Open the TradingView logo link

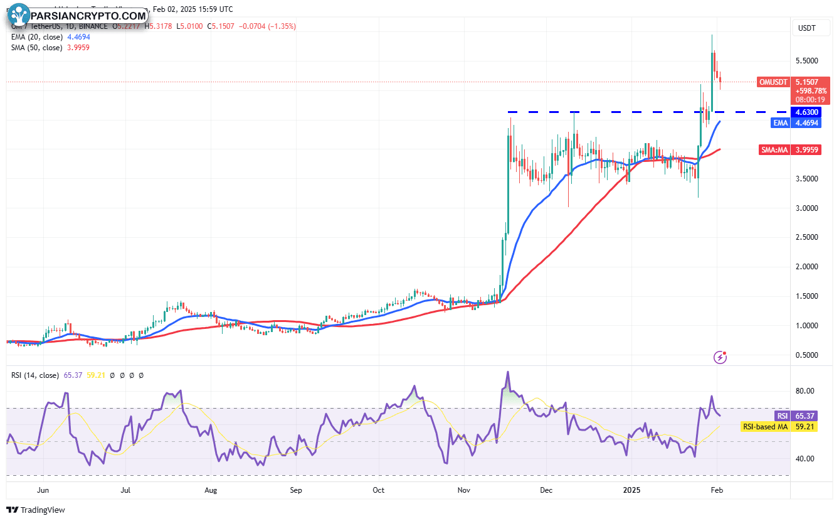[36, 510]
